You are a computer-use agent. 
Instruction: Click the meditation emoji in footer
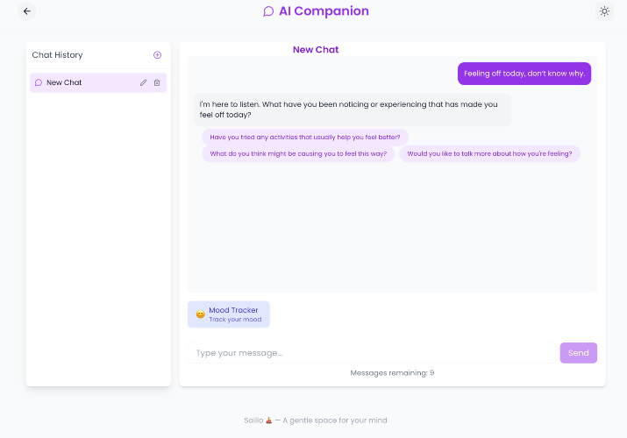(x=268, y=420)
